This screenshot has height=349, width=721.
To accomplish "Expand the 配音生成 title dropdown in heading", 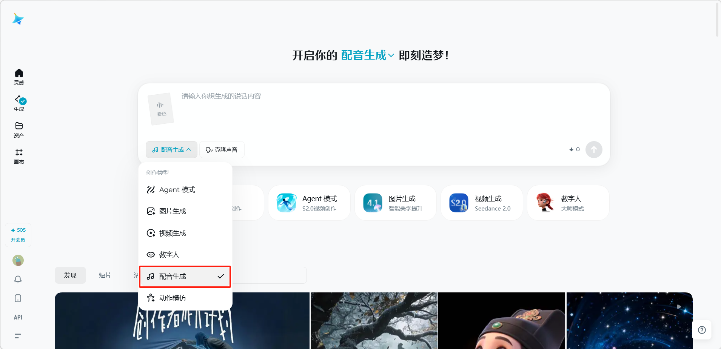I will (x=367, y=55).
